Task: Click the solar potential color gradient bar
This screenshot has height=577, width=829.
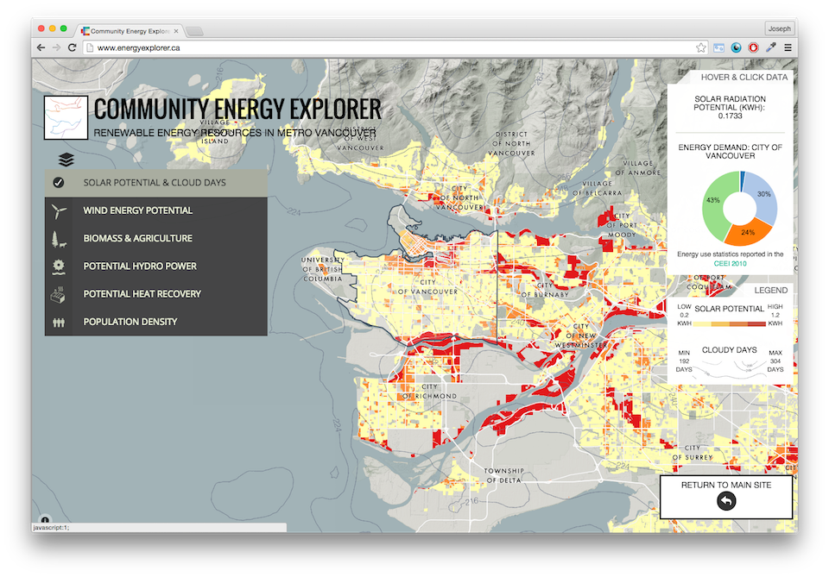Action: coord(729,323)
